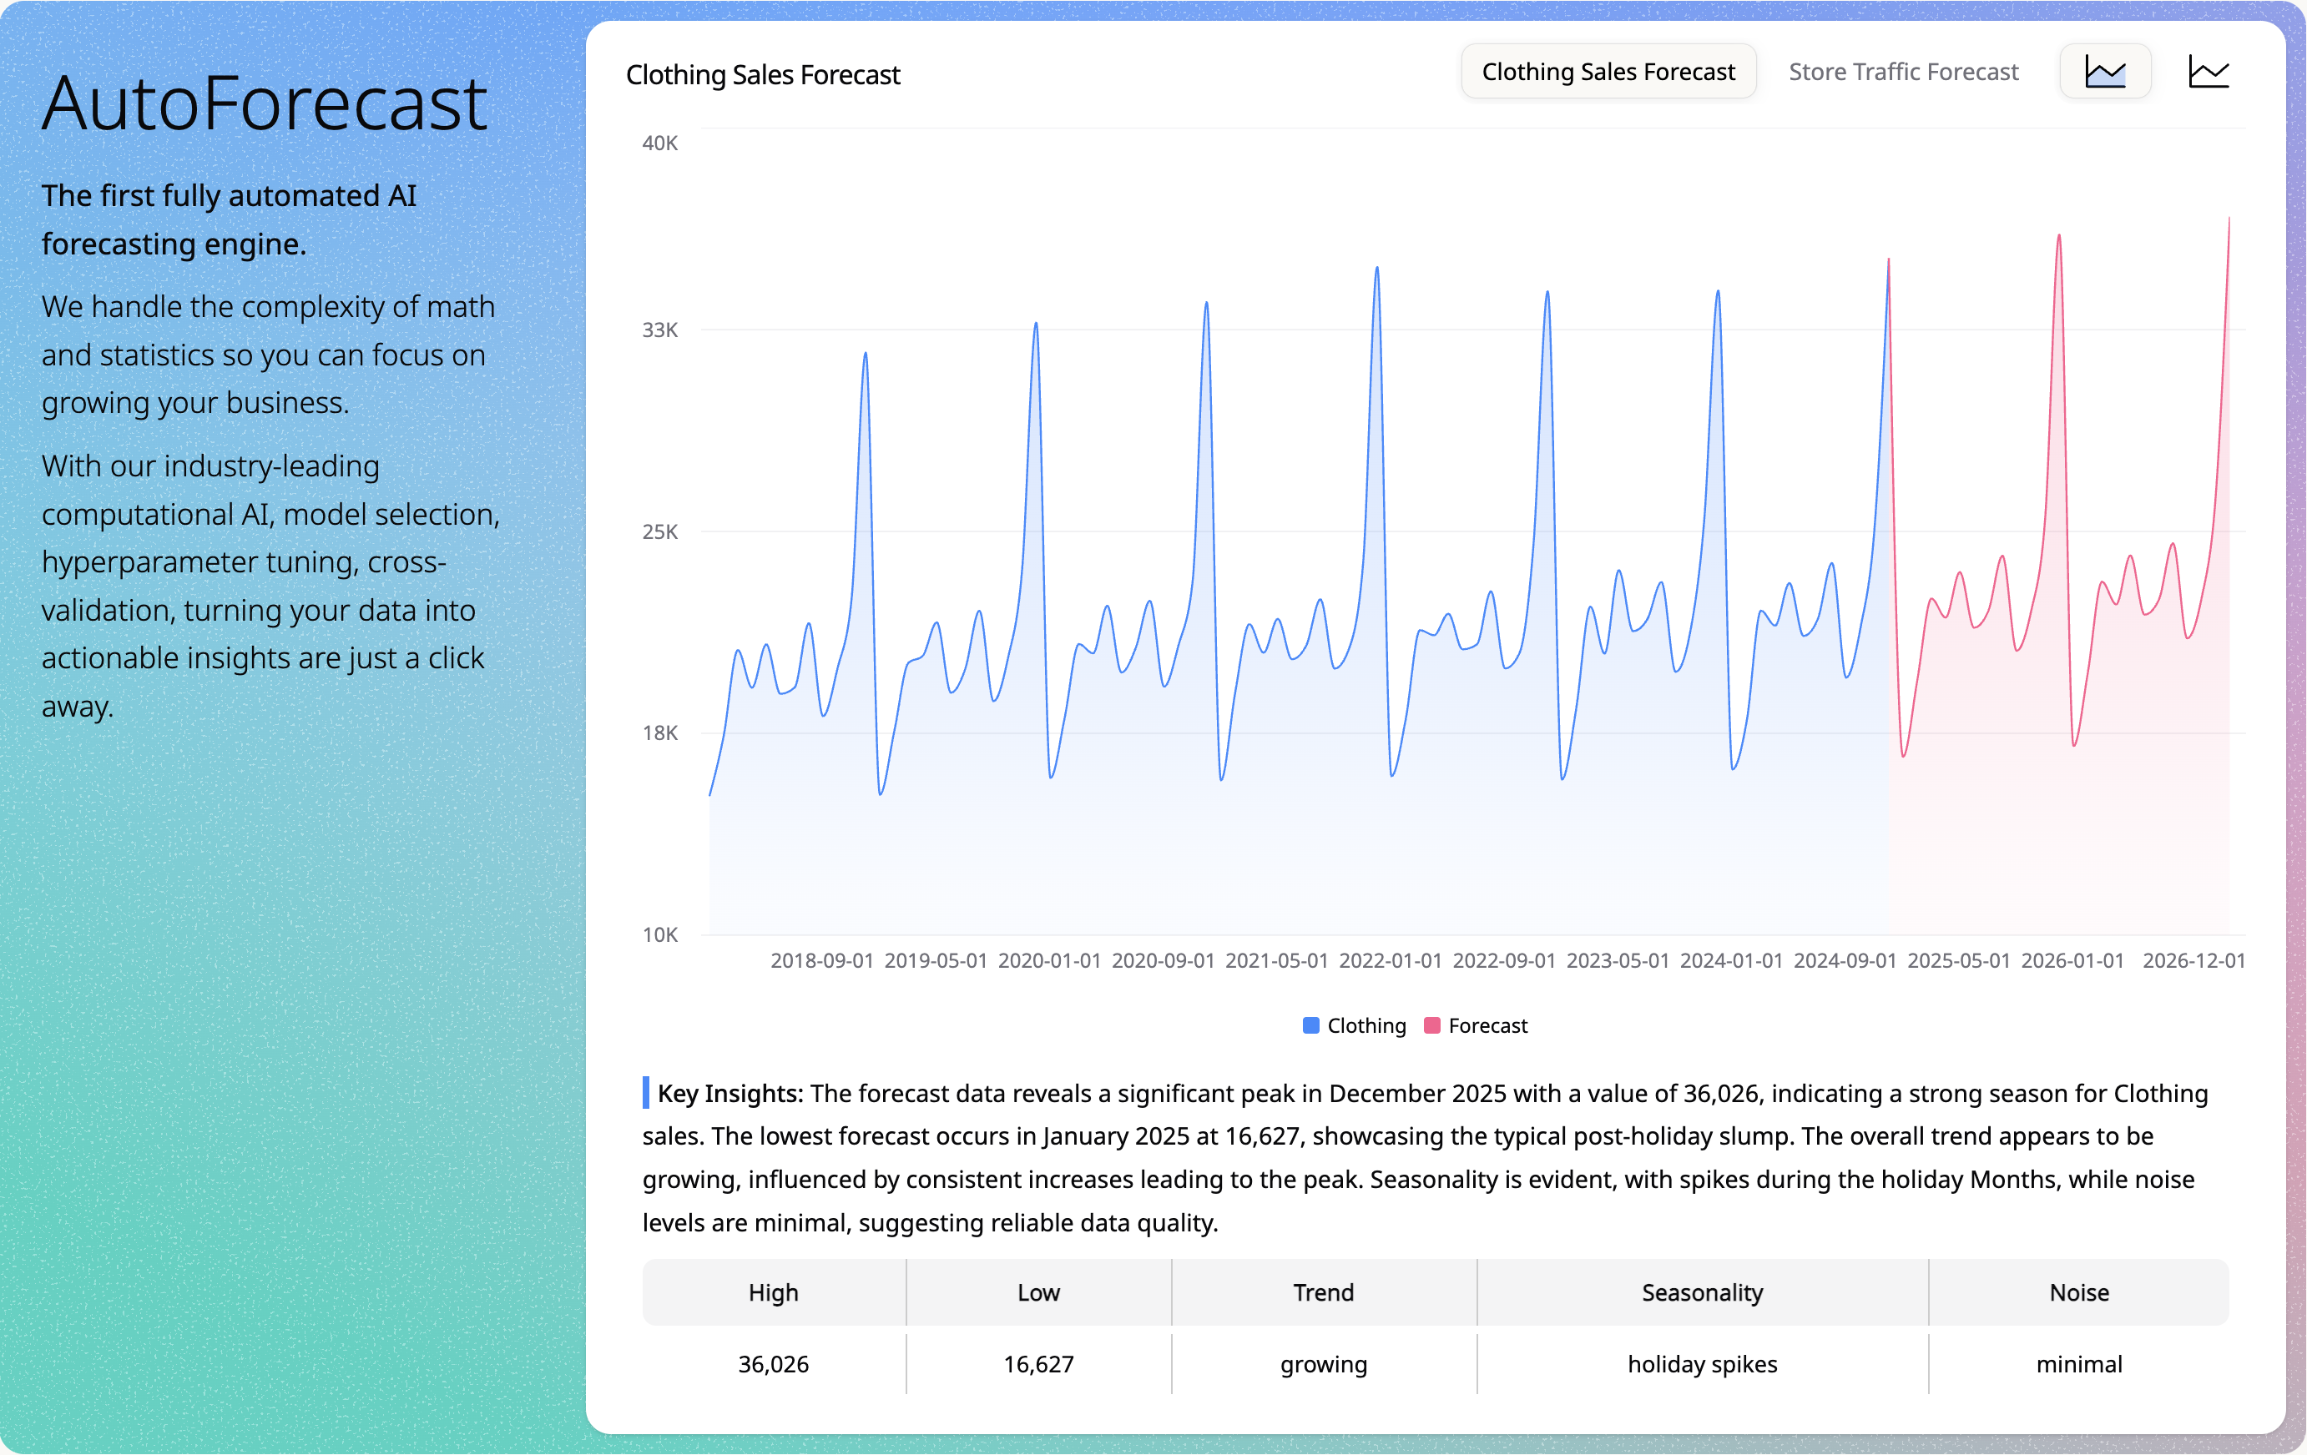Image resolution: width=2307 pixels, height=1455 pixels.
Task: Select the Seasonality column header
Action: pyautogui.click(x=1702, y=1292)
